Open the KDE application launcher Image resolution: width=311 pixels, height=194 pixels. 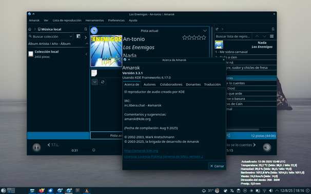click(x=4, y=190)
